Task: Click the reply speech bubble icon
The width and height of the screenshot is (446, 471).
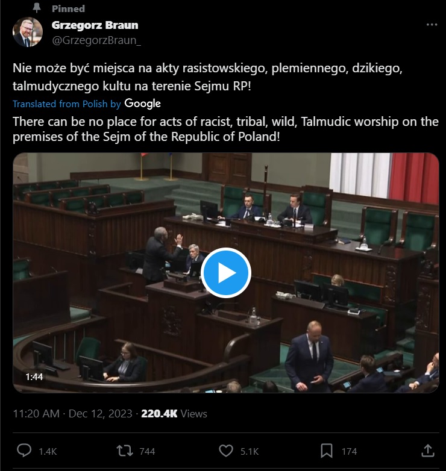Action: pyautogui.click(x=24, y=451)
